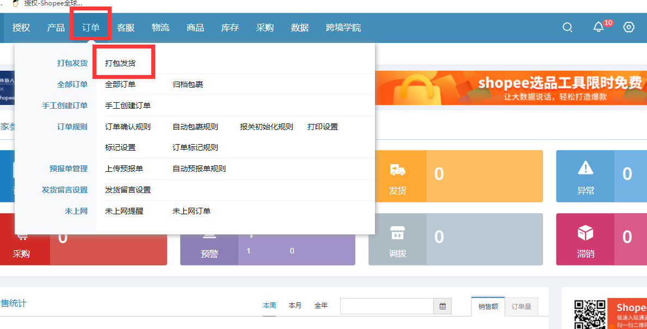The height and width of the screenshot is (329, 647).
Task: Click the 异常 warning triangle icon
Action: tap(586, 168)
